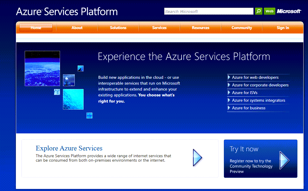Click arrow icon beside Azure for business
Screen dimensions: 308x191
tap(229, 108)
